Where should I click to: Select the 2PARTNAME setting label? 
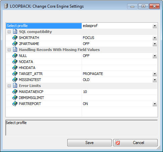point(29,44)
